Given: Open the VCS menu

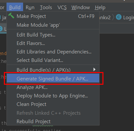Looking at the screenshot, I should 62,7.
